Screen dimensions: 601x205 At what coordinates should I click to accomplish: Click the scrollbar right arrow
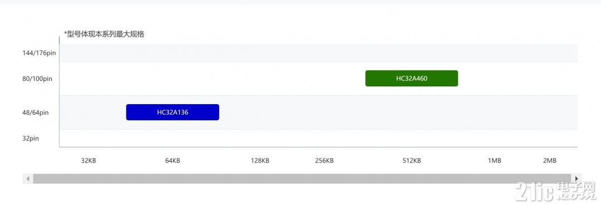pyautogui.click(x=577, y=178)
